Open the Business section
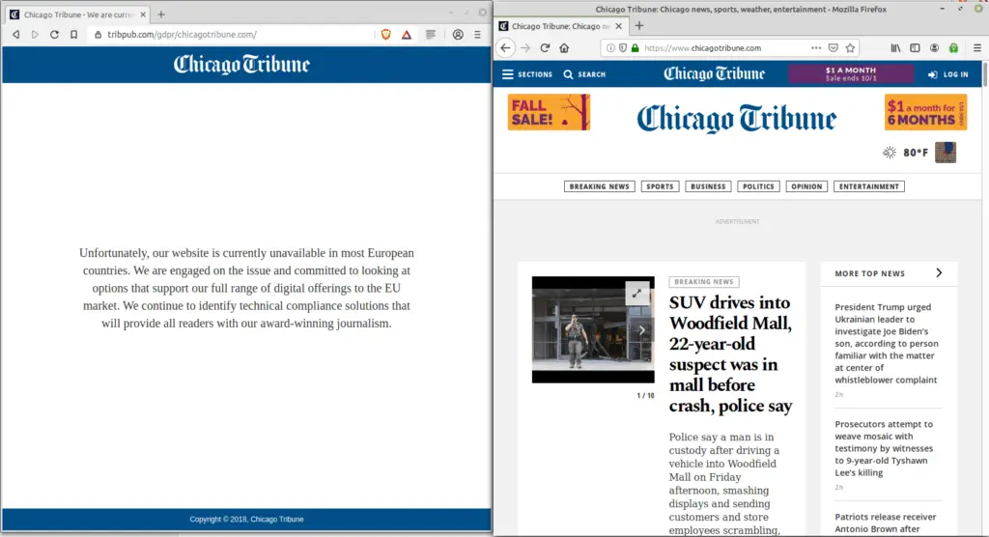Image resolution: width=989 pixels, height=537 pixels. 708,186
